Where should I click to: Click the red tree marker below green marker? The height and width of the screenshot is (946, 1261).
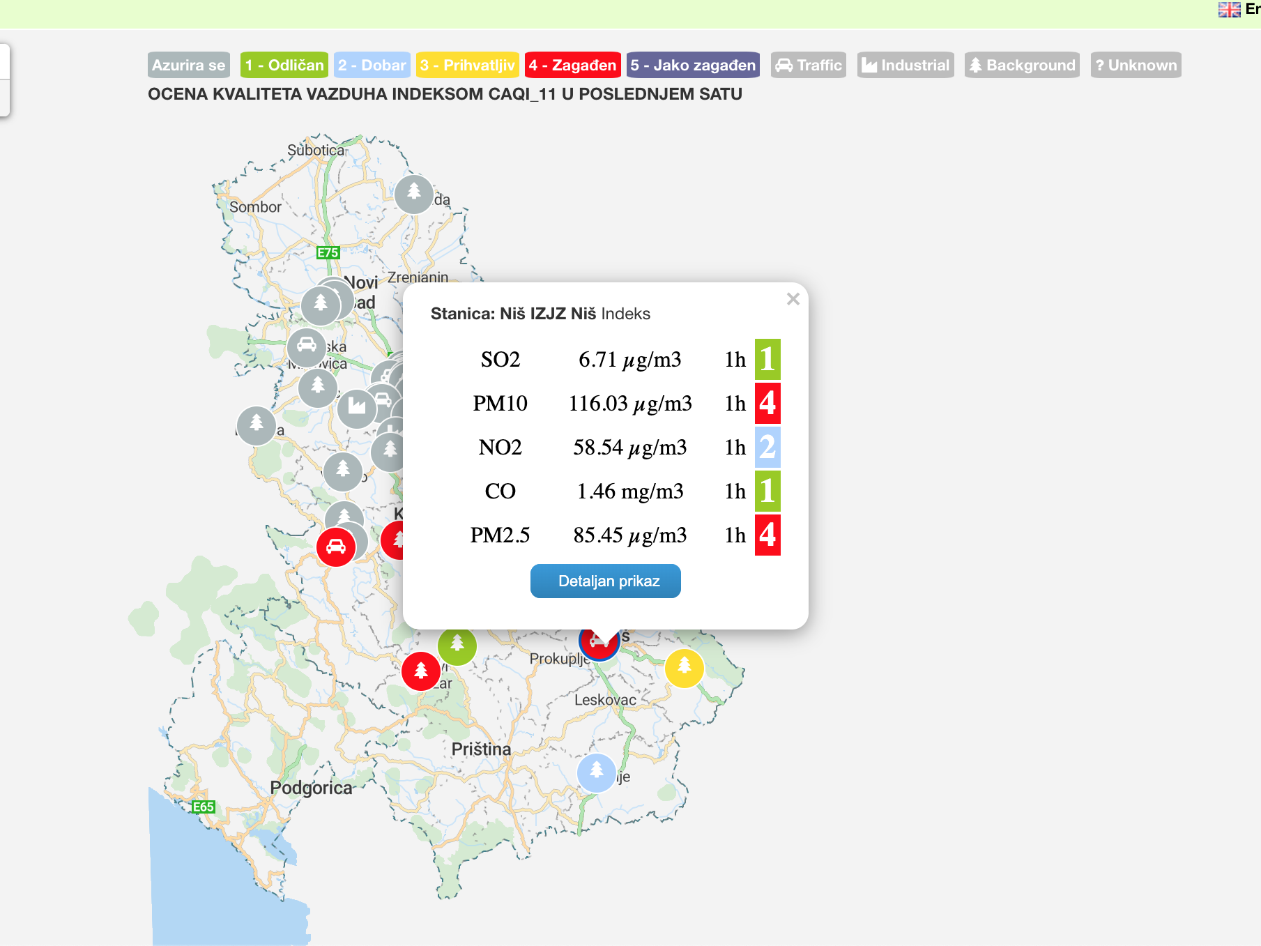[421, 671]
